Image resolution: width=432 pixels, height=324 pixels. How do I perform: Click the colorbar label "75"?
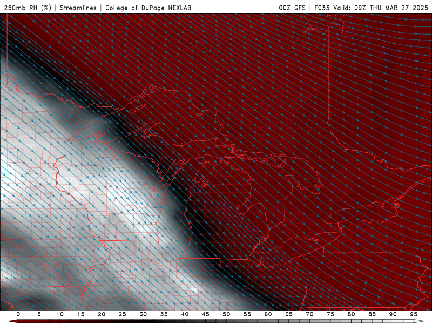tap(330, 314)
